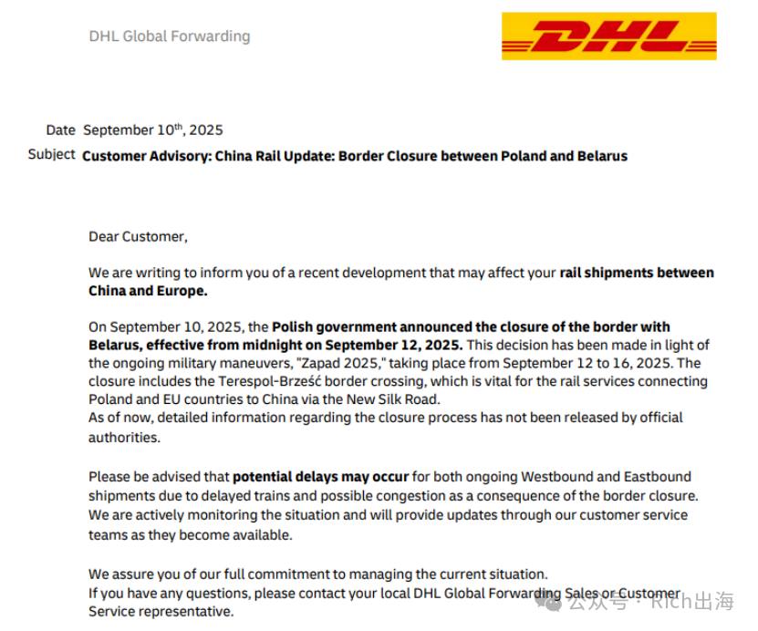Viewport: 758px width, 631px height.
Task: Click the Dear Customer greeting
Action: pyautogui.click(x=138, y=237)
